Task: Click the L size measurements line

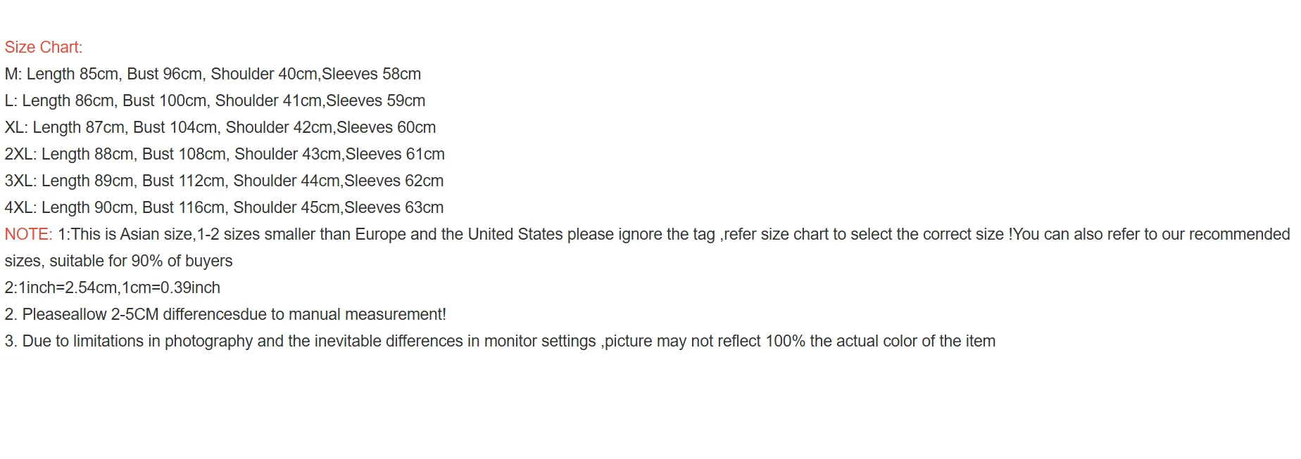Action: click(215, 101)
